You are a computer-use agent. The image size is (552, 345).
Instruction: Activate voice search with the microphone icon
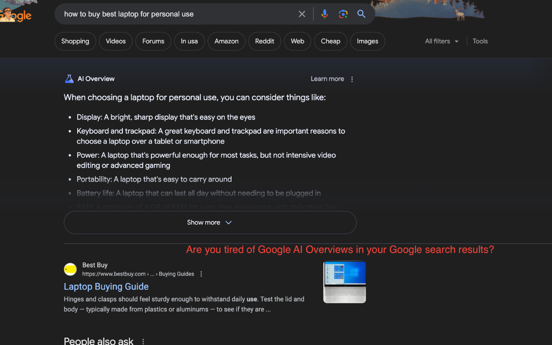click(324, 14)
